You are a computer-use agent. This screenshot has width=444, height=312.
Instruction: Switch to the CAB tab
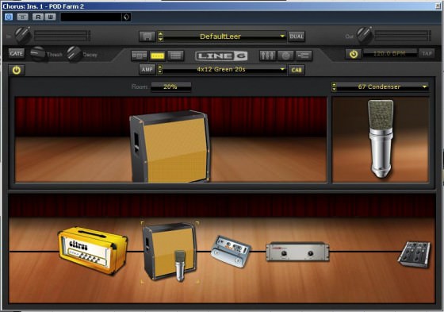pyautogui.click(x=297, y=70)
